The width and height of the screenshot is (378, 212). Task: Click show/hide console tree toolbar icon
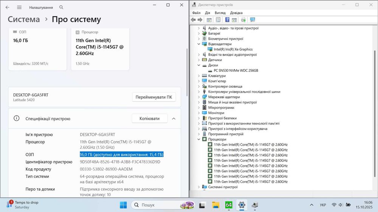[x=209, y=20]
